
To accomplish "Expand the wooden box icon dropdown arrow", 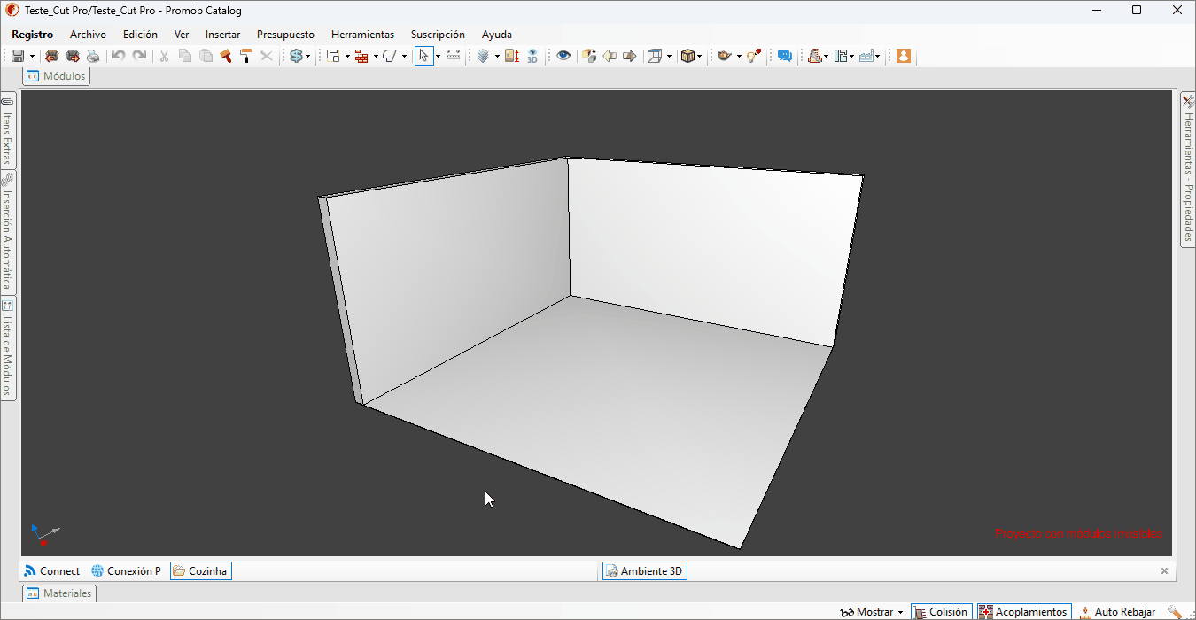I will [x=700, y=56].
